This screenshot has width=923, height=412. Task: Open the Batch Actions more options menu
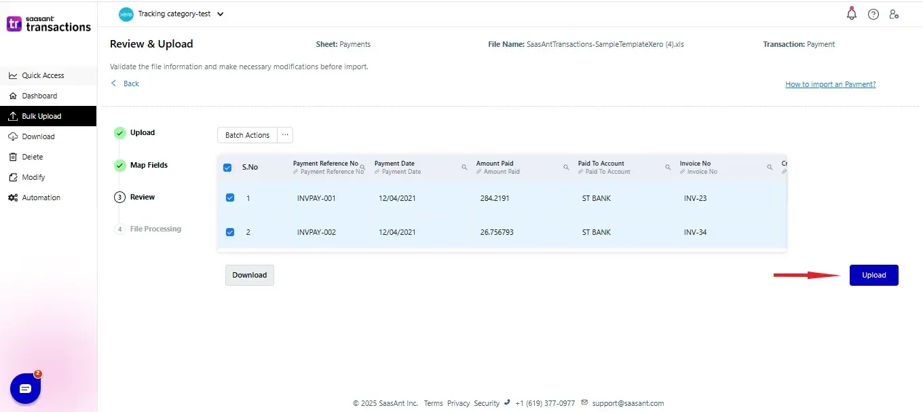[x=285, y=135]
